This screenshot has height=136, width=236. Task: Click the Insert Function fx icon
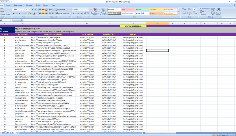[x=21, y=20]
